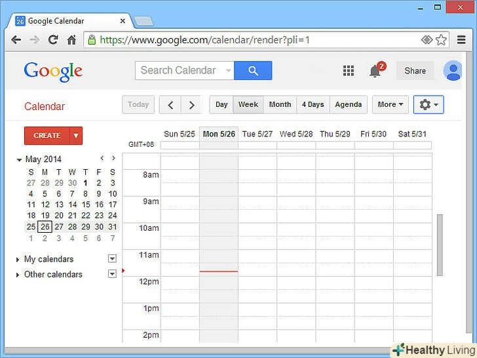Click the Wed 5/28 column header

coord(296,134)
